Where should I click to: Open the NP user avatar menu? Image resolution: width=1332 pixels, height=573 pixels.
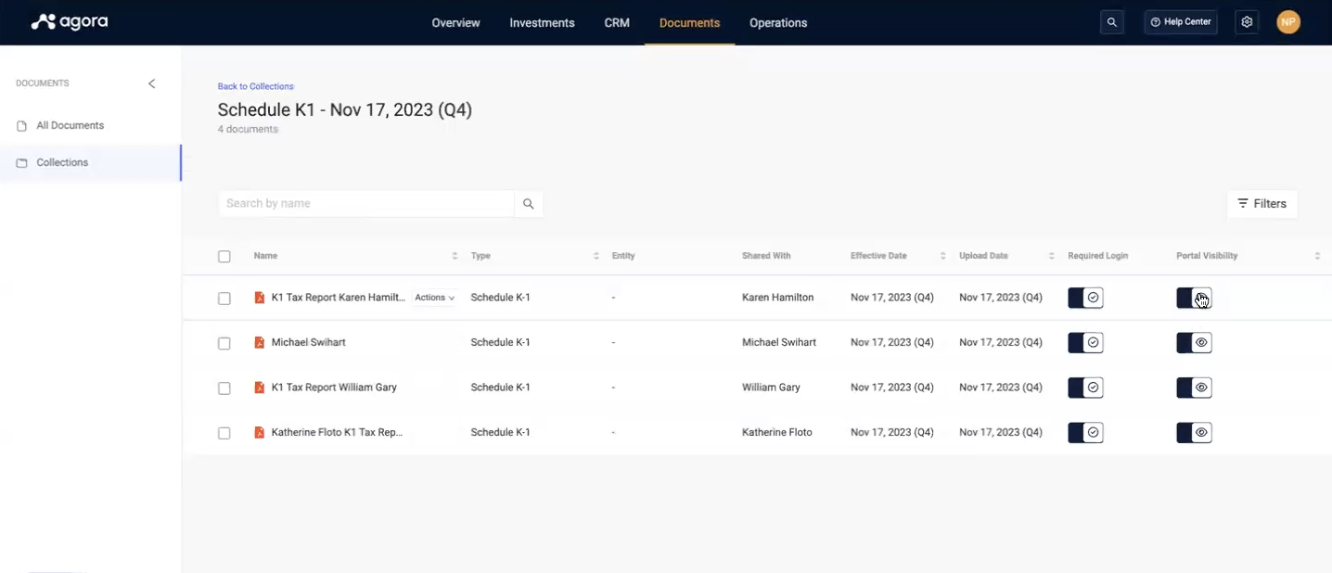[1288, 22]
